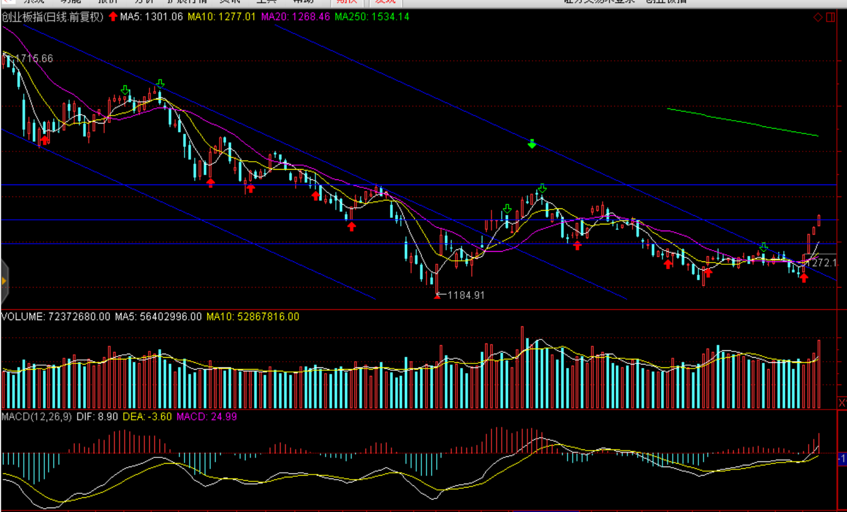
Task: Select the MACD(12,26,9) indicator label
Action: click(36, 417)
